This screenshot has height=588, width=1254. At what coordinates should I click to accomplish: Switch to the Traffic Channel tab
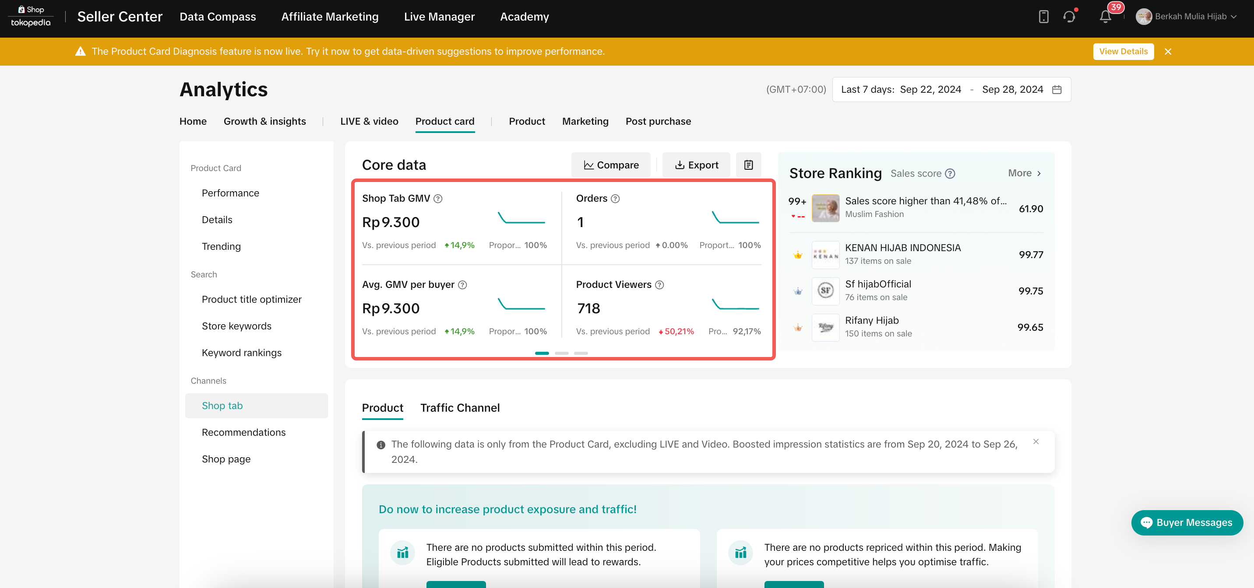tap(460, 408)
